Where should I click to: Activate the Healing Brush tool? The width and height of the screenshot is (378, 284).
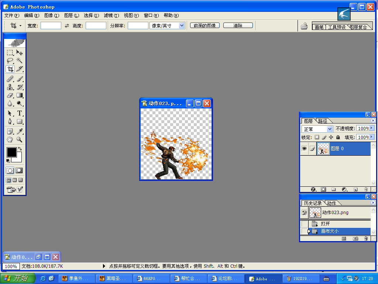10,79
